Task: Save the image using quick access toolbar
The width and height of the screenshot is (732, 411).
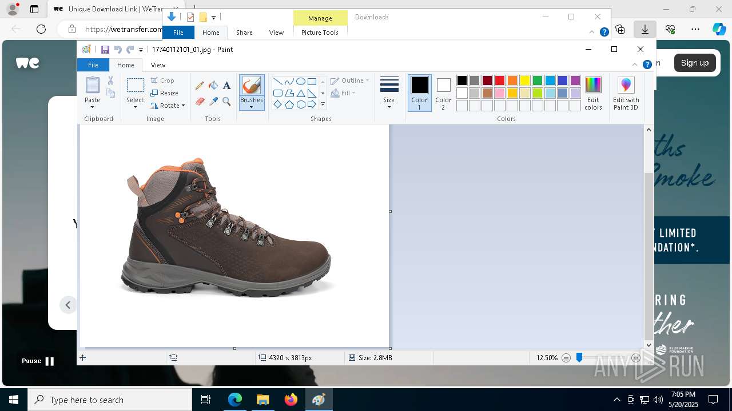Action: tap(105, 50)
